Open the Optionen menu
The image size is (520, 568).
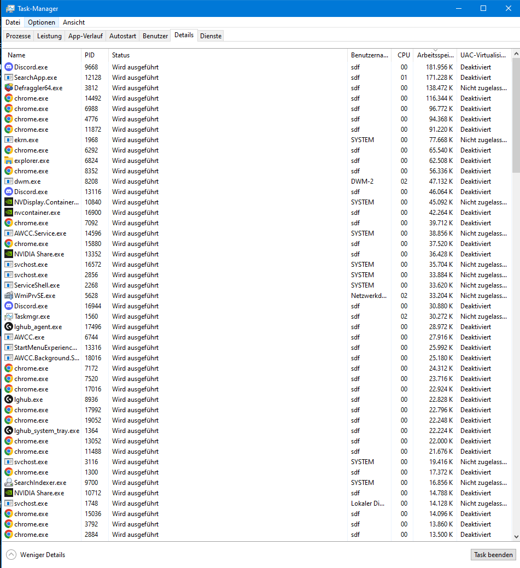pyautogui.click(x=42, y=22)
